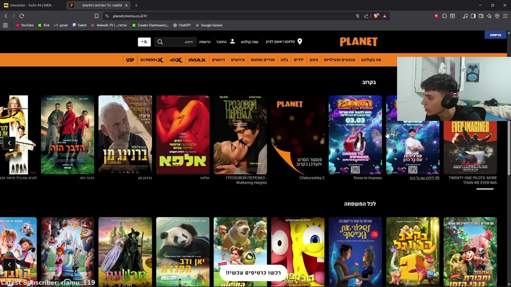
Task: Click the בקרוב carousel scroll indicator
Action: (485, 189)
